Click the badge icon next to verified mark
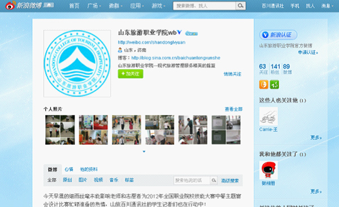339x207 pixels. point(192,33)
